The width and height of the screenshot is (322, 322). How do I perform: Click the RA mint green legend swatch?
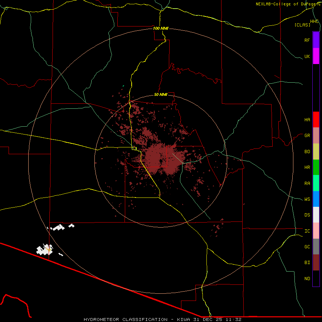[x=316, y=183]
